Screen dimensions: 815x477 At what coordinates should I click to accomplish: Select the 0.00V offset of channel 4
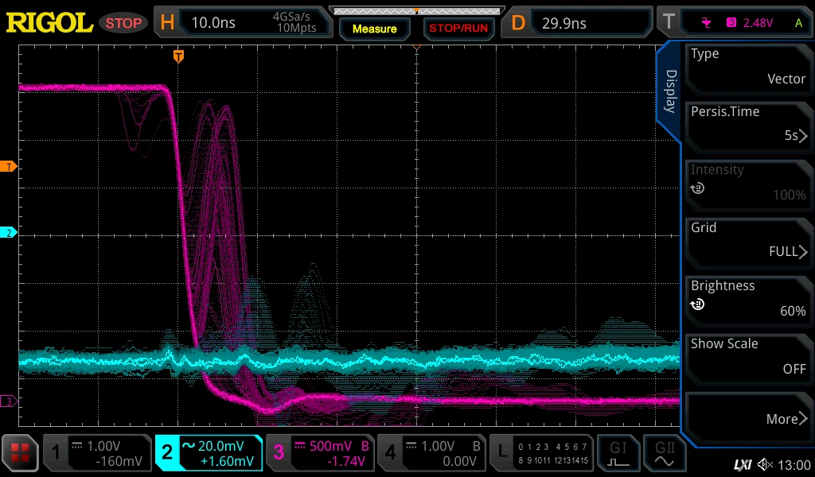click(459, 461)
